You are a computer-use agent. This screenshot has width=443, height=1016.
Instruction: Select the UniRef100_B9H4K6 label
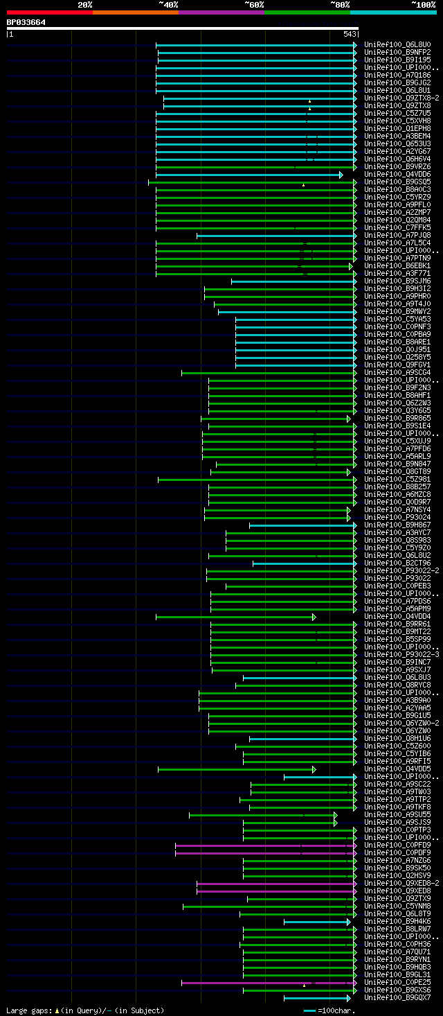pos(397,922)
